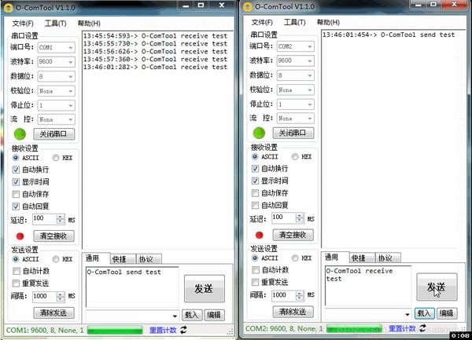The image size is (472, 340).
Task: Open parity None dropdown in COM1 window
Action: (x=57, y=91)
